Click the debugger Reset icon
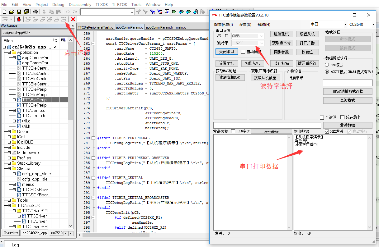Viewport: 379px width, 247px height. (5, 19)
